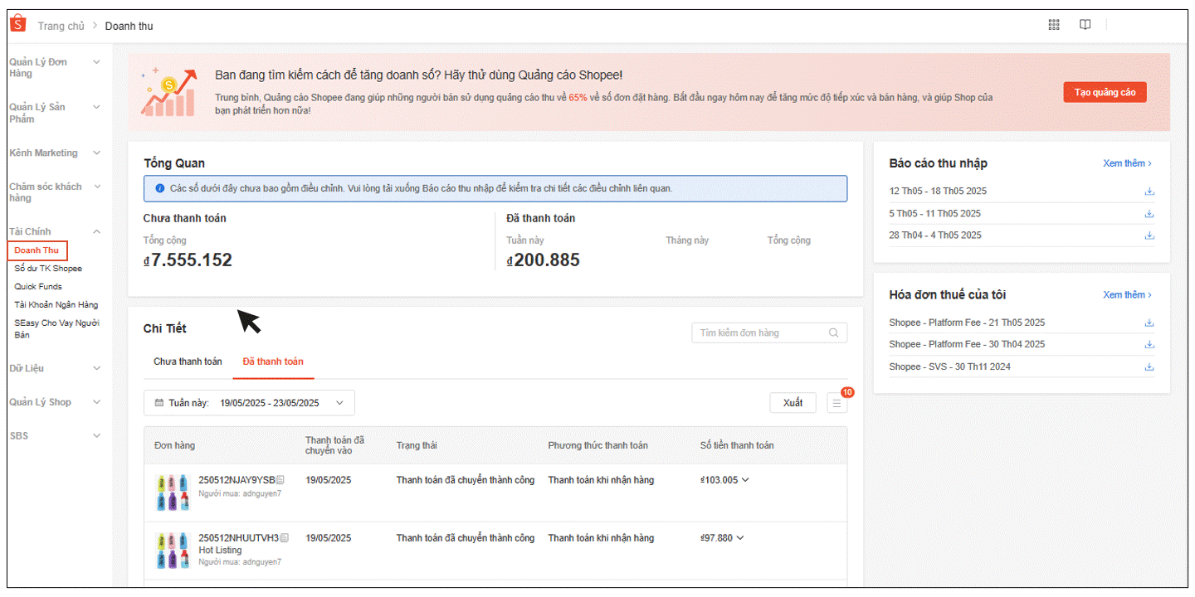
Task: Download the 28 Th04 - 4 Th05 2025 report
Action: pyautogui.click(x=1149, y=235)
